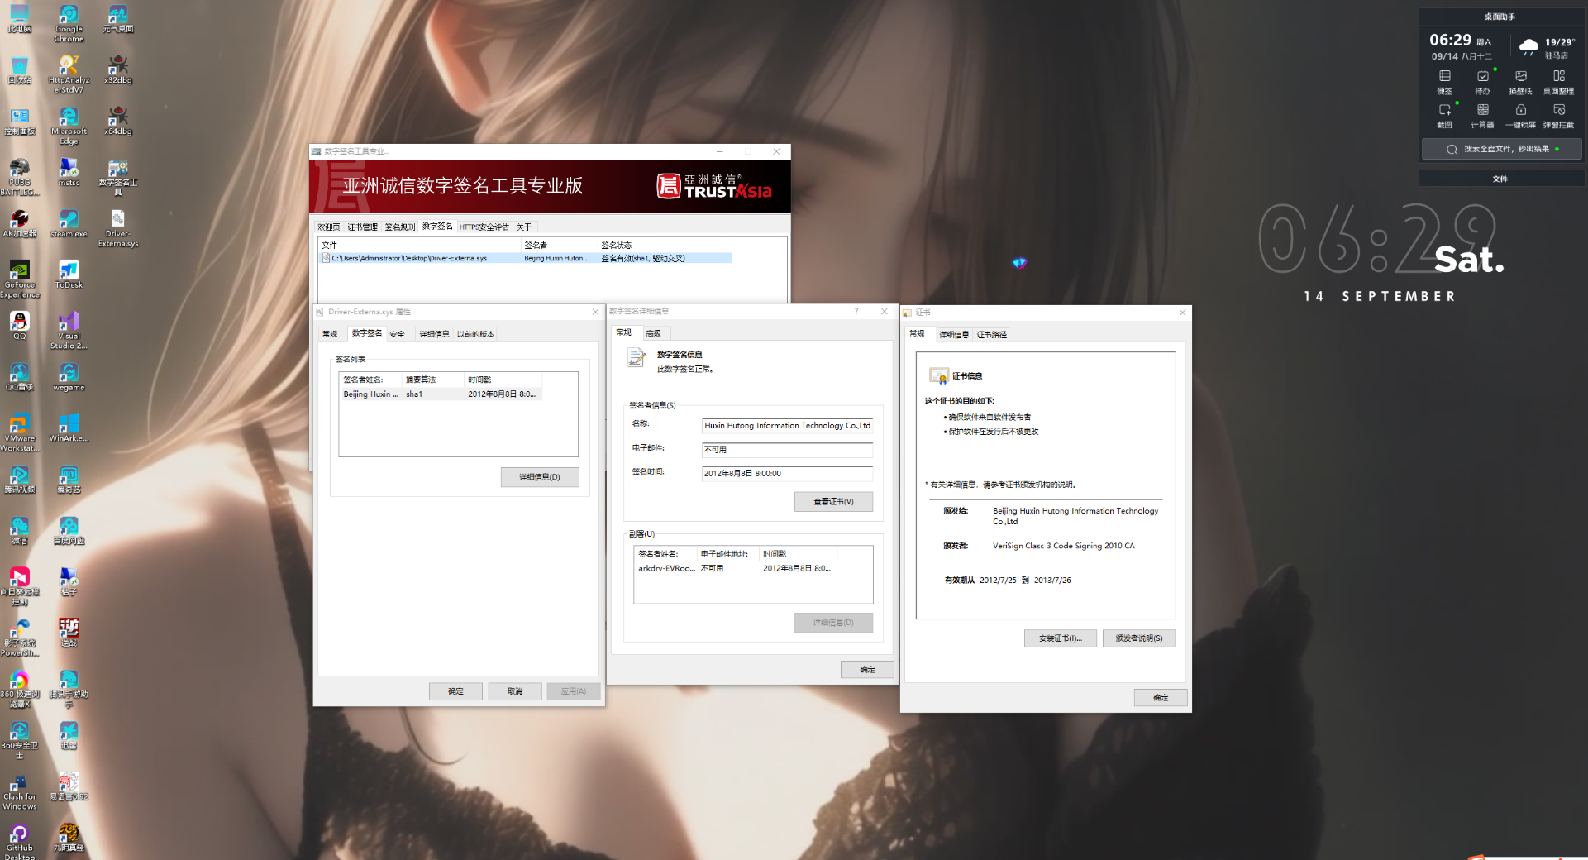Open the HTTPS安全评估 tab

click(x=484, y=227)
